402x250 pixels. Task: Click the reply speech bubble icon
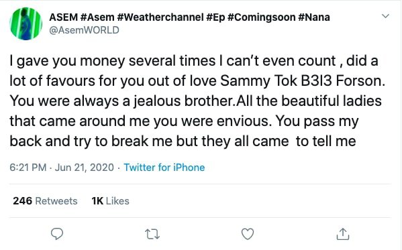click(x=57, y=234)
